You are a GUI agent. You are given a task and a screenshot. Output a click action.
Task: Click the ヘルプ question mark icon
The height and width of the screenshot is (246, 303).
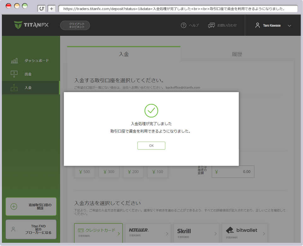[183, 26]
